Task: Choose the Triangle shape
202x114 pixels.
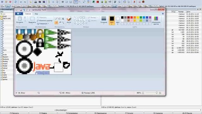Action: pyautogui.click(x=81, y=21)
